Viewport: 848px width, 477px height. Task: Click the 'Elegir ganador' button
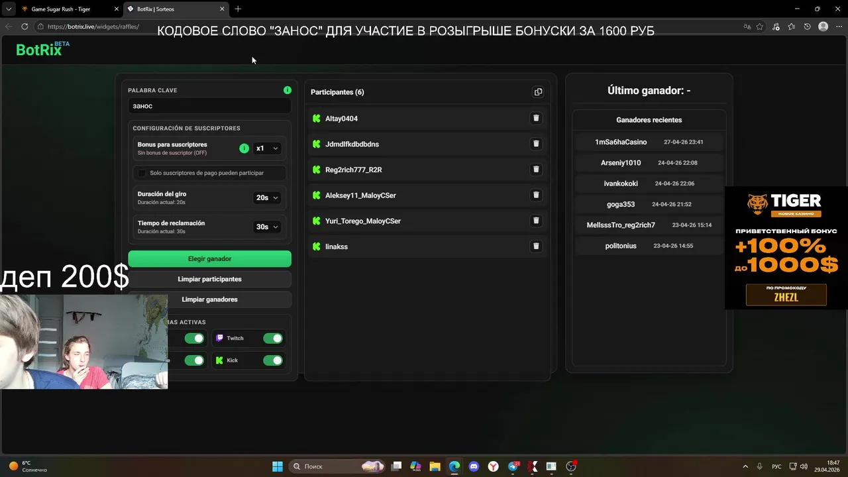pos(209,258)
